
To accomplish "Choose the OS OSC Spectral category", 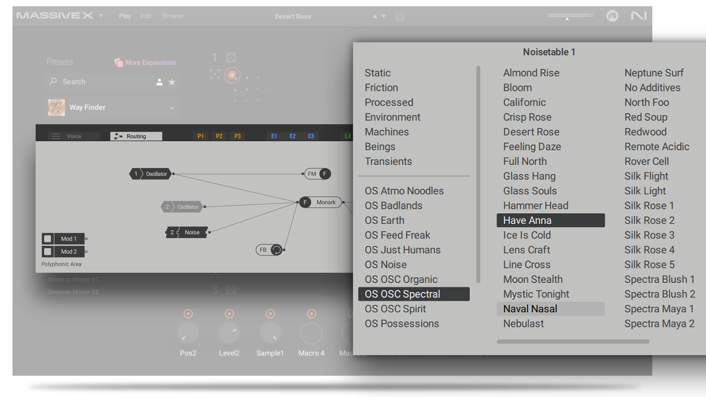I will (x=414, y=294).
